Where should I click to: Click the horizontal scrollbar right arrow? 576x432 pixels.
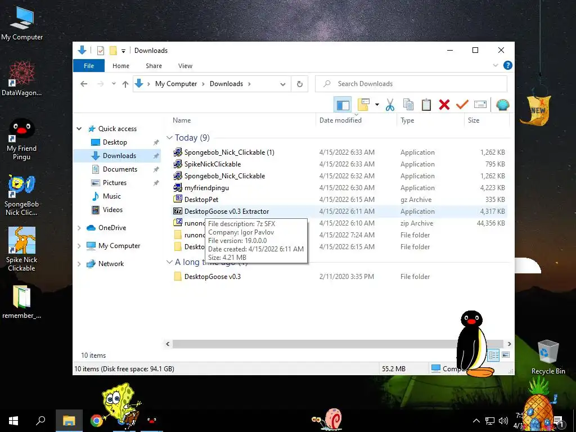509,344
